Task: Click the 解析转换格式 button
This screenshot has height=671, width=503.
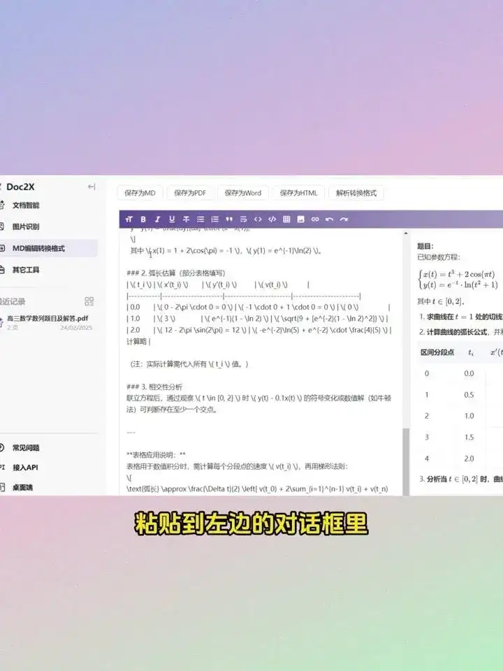Action: [356, 193]
